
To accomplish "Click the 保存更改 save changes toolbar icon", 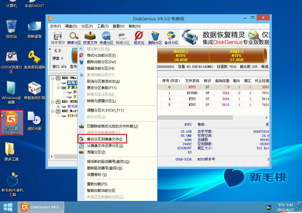I will point(58,38).
